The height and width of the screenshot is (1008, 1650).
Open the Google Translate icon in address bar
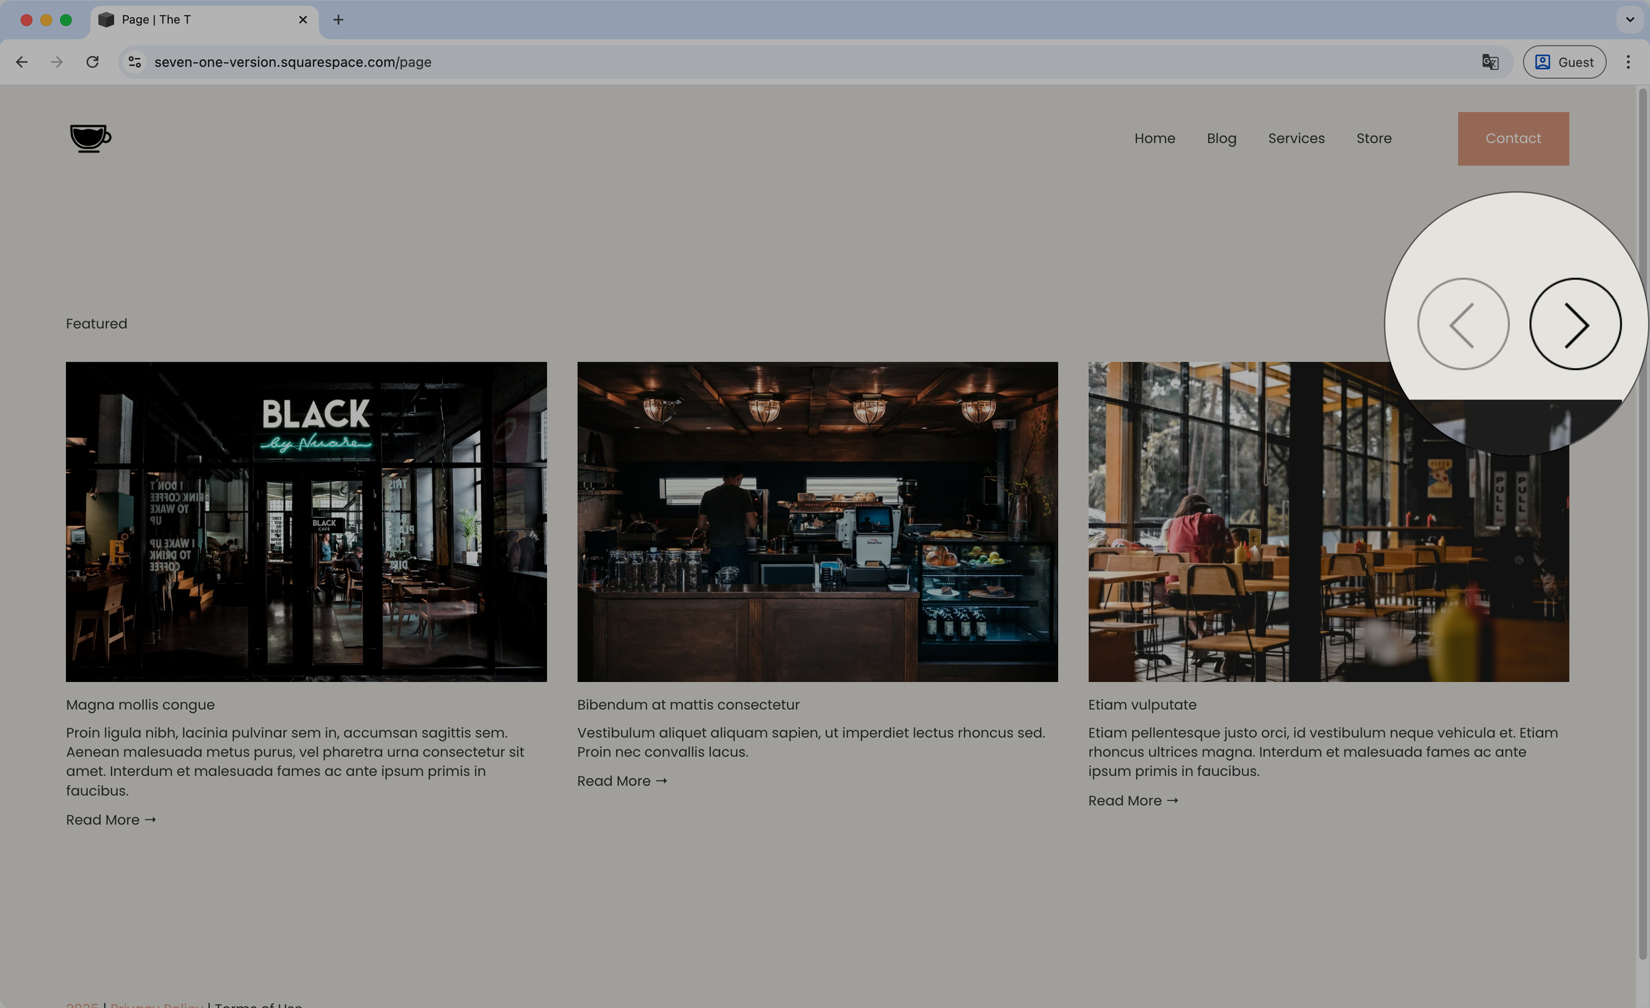1489,62
